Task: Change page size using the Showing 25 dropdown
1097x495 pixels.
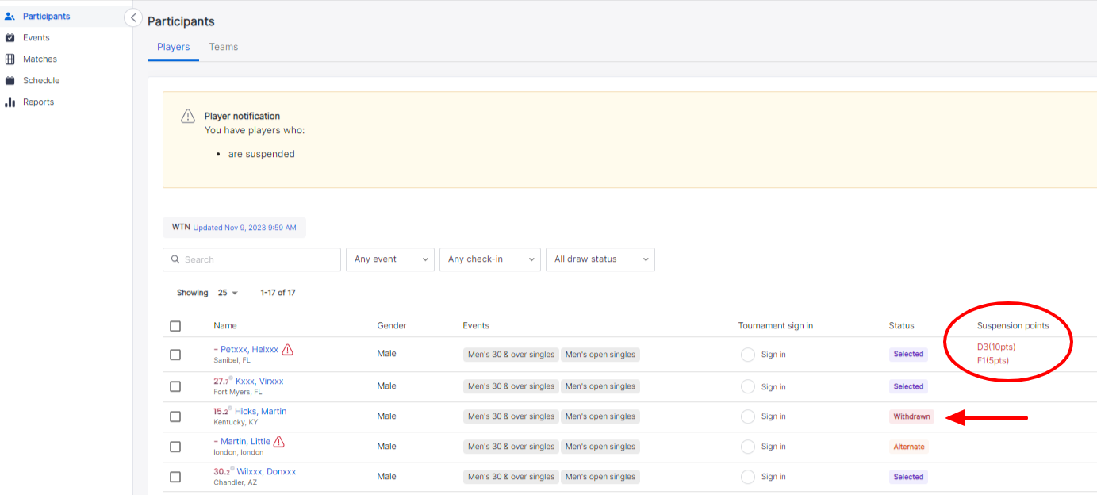Action: pos(227,292)
